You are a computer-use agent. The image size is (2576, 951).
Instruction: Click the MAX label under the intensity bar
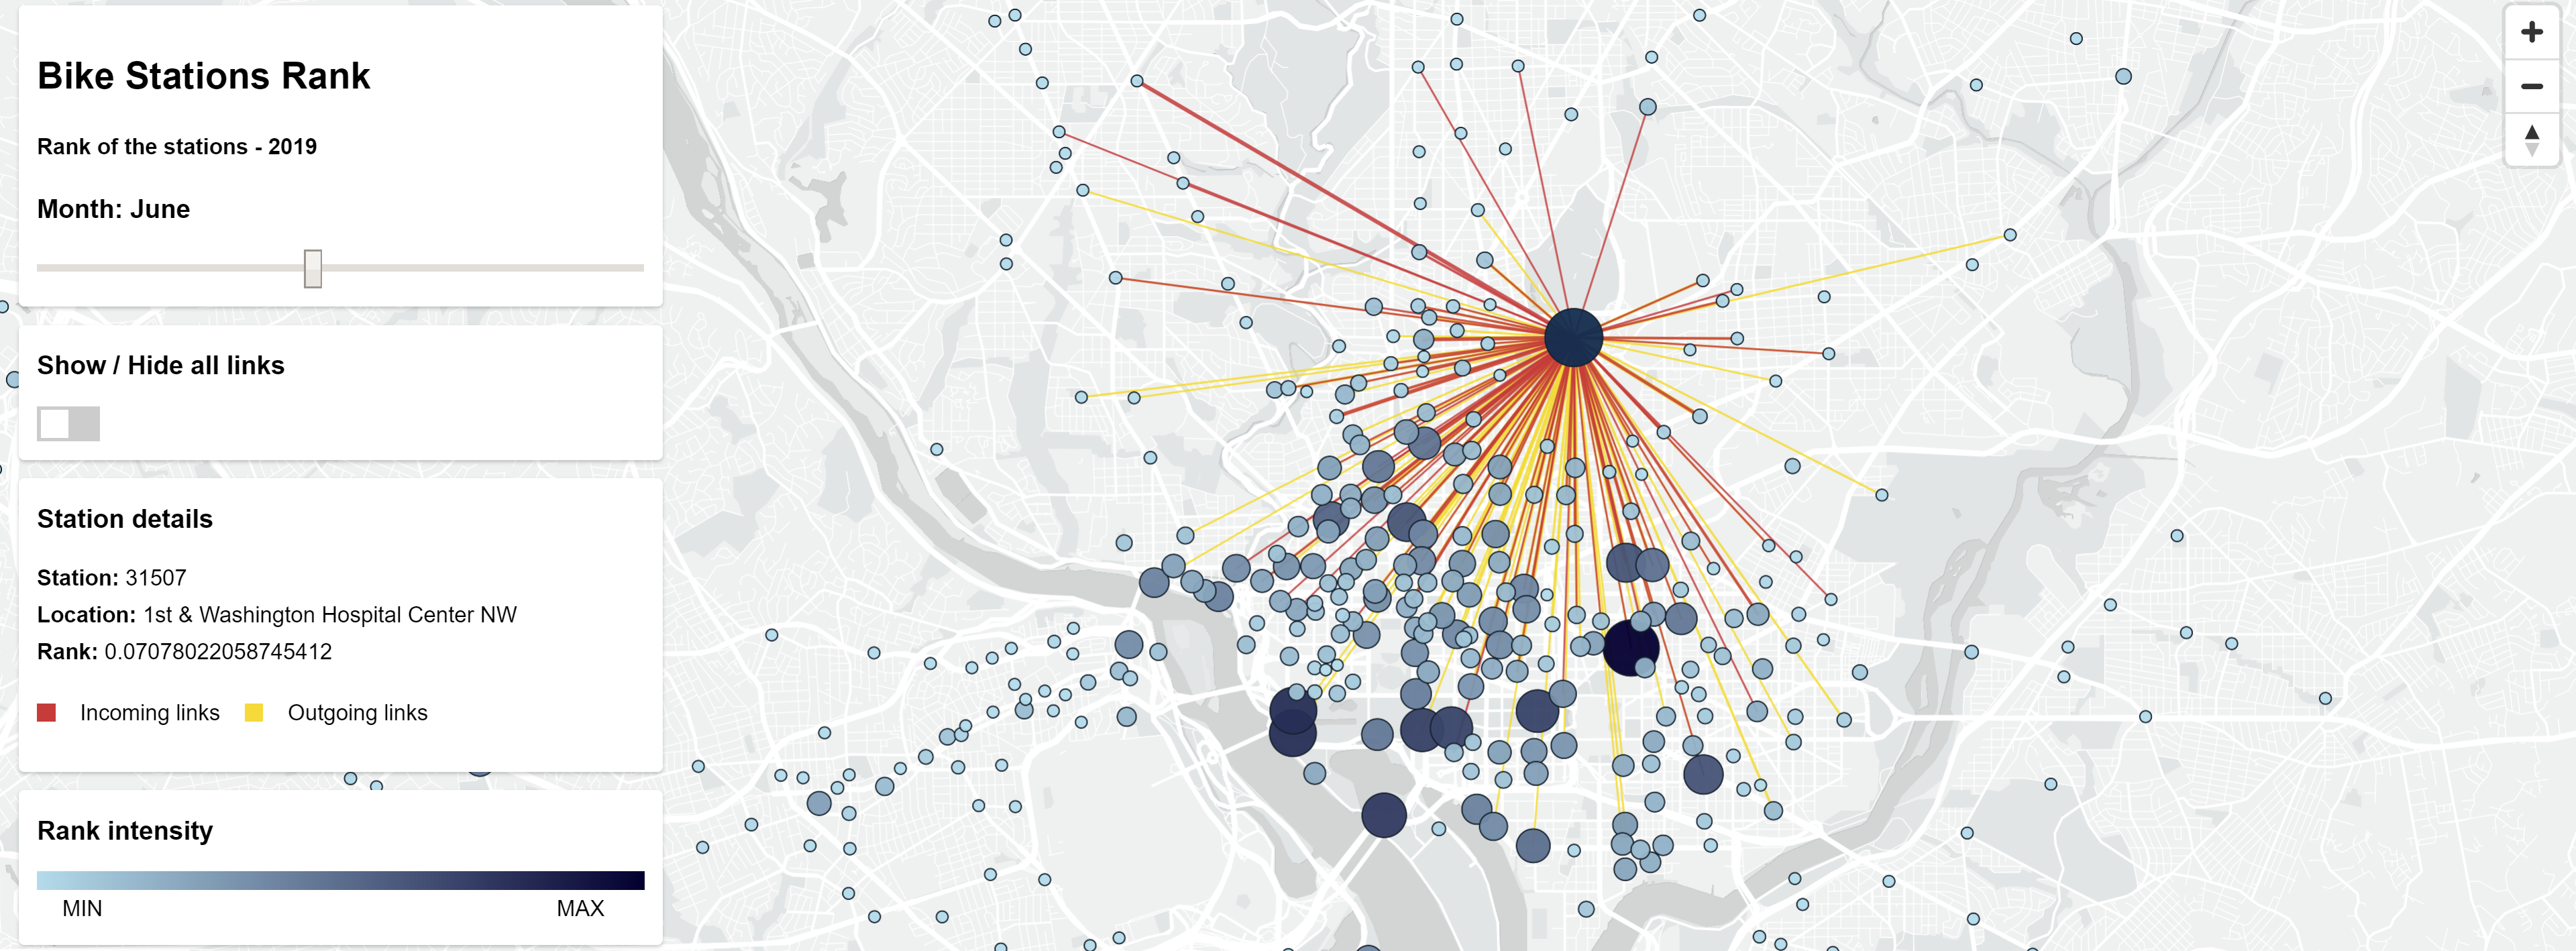(580, 908)
